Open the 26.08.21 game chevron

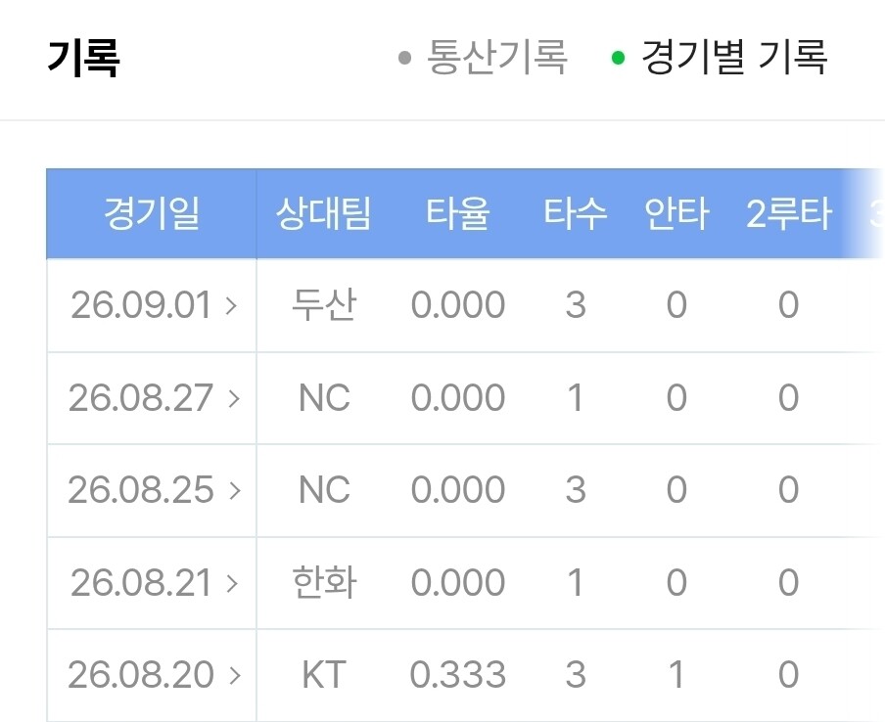coord(232,583)
